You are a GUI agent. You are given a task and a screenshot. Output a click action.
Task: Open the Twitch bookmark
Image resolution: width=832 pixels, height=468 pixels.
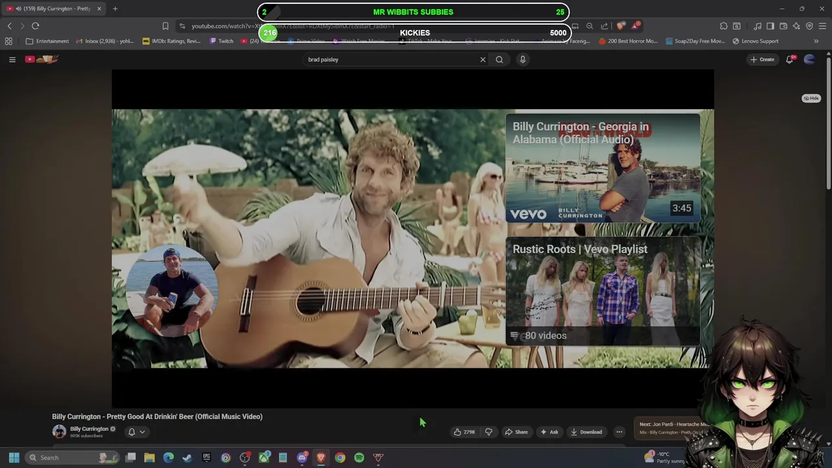click(221, 41)
